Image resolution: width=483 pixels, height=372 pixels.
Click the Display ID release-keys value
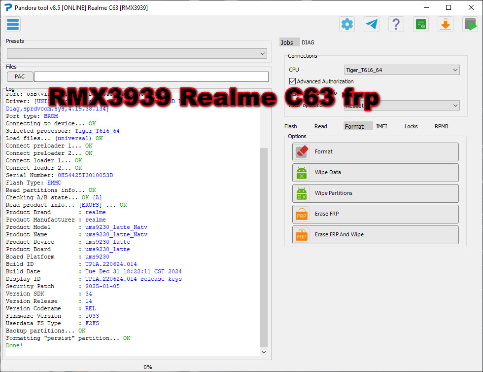coord(134,279)
